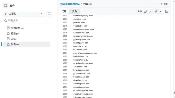Click the text webcamjackers.com

click(x=83, y=36)
